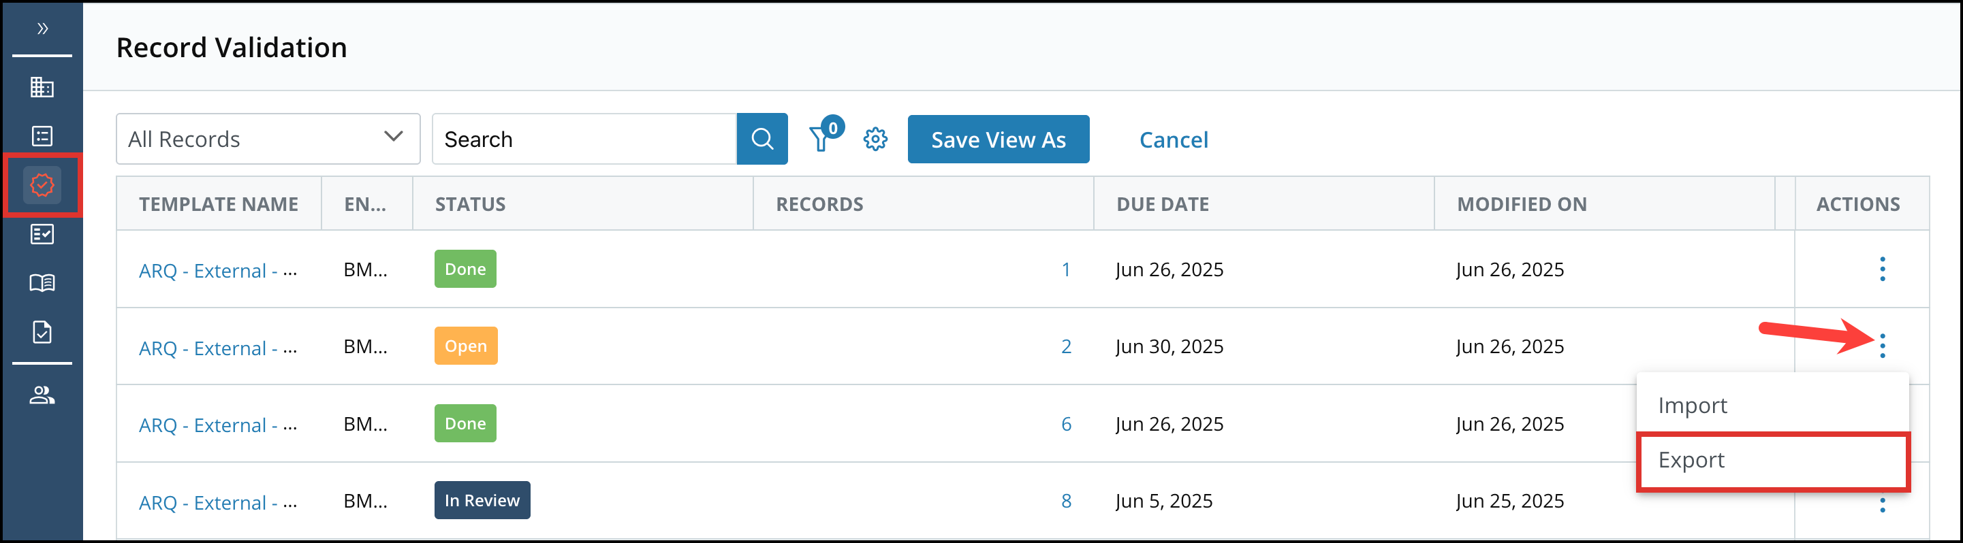Click the Open status badge

click(x=466, y=346)
